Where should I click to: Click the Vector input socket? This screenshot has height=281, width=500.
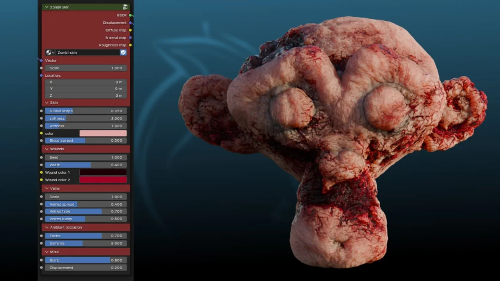point(41,60)
